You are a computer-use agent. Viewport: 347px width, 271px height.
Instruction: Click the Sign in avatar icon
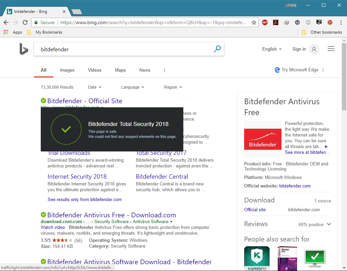tap(314, 49)
